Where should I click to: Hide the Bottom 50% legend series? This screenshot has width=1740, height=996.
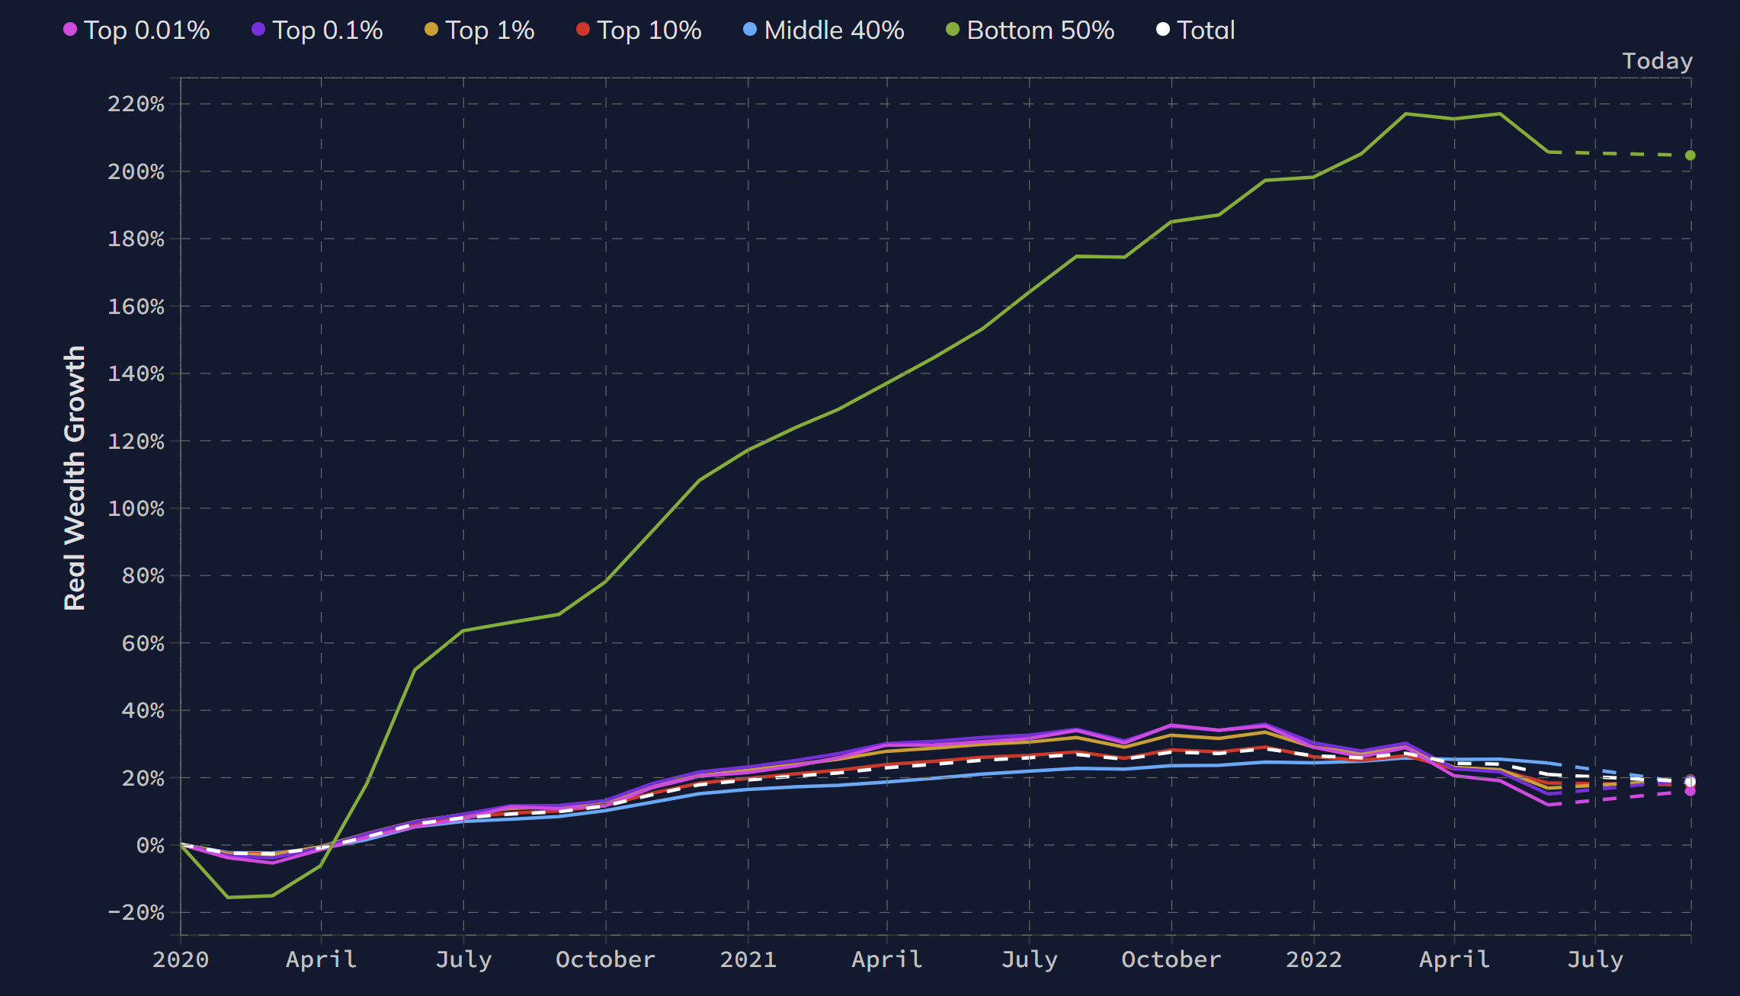[x=1040, y=30]
